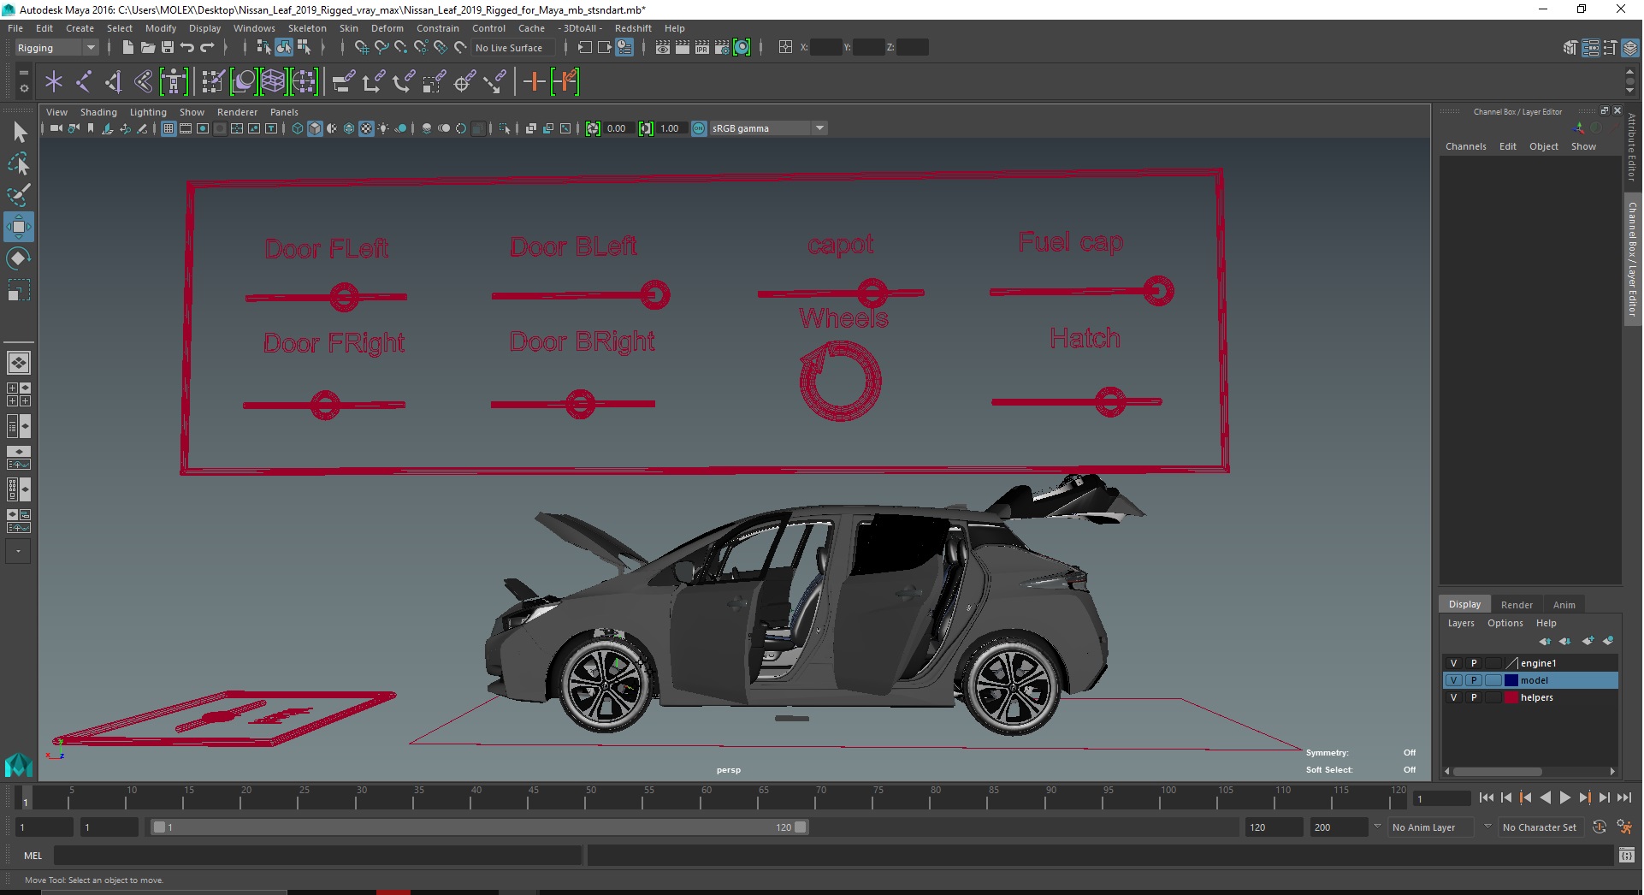This screenshot has height=895, width=1644.
Task: Toggle auto keyframe button
Action: pyautogui.click(x=1600, y=827)
